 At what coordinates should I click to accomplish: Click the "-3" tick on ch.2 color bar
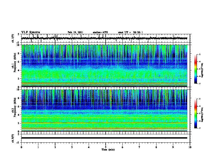click(199, 99)
